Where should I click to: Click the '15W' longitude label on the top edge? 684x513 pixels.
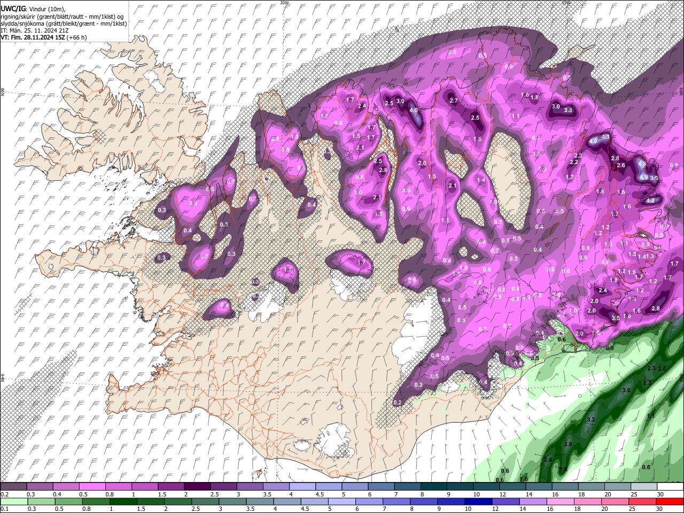[x=566, y=3]
